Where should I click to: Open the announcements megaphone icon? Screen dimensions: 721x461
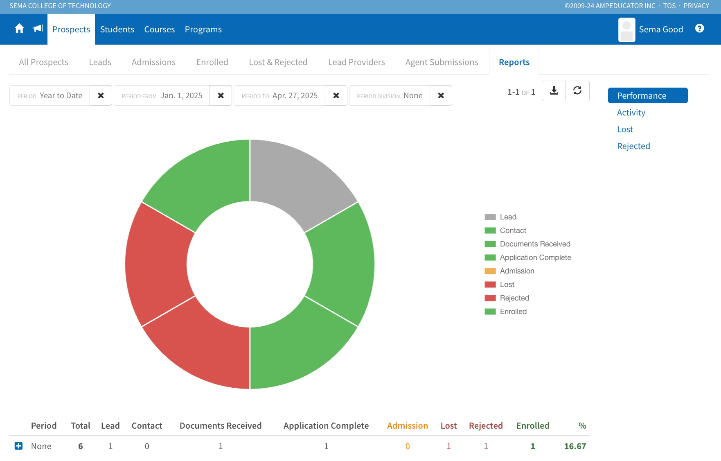[x=38, y=29]
